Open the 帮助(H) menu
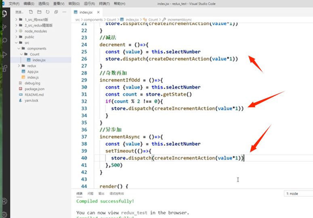Screen dimensions: 313x218 (120, 4)
